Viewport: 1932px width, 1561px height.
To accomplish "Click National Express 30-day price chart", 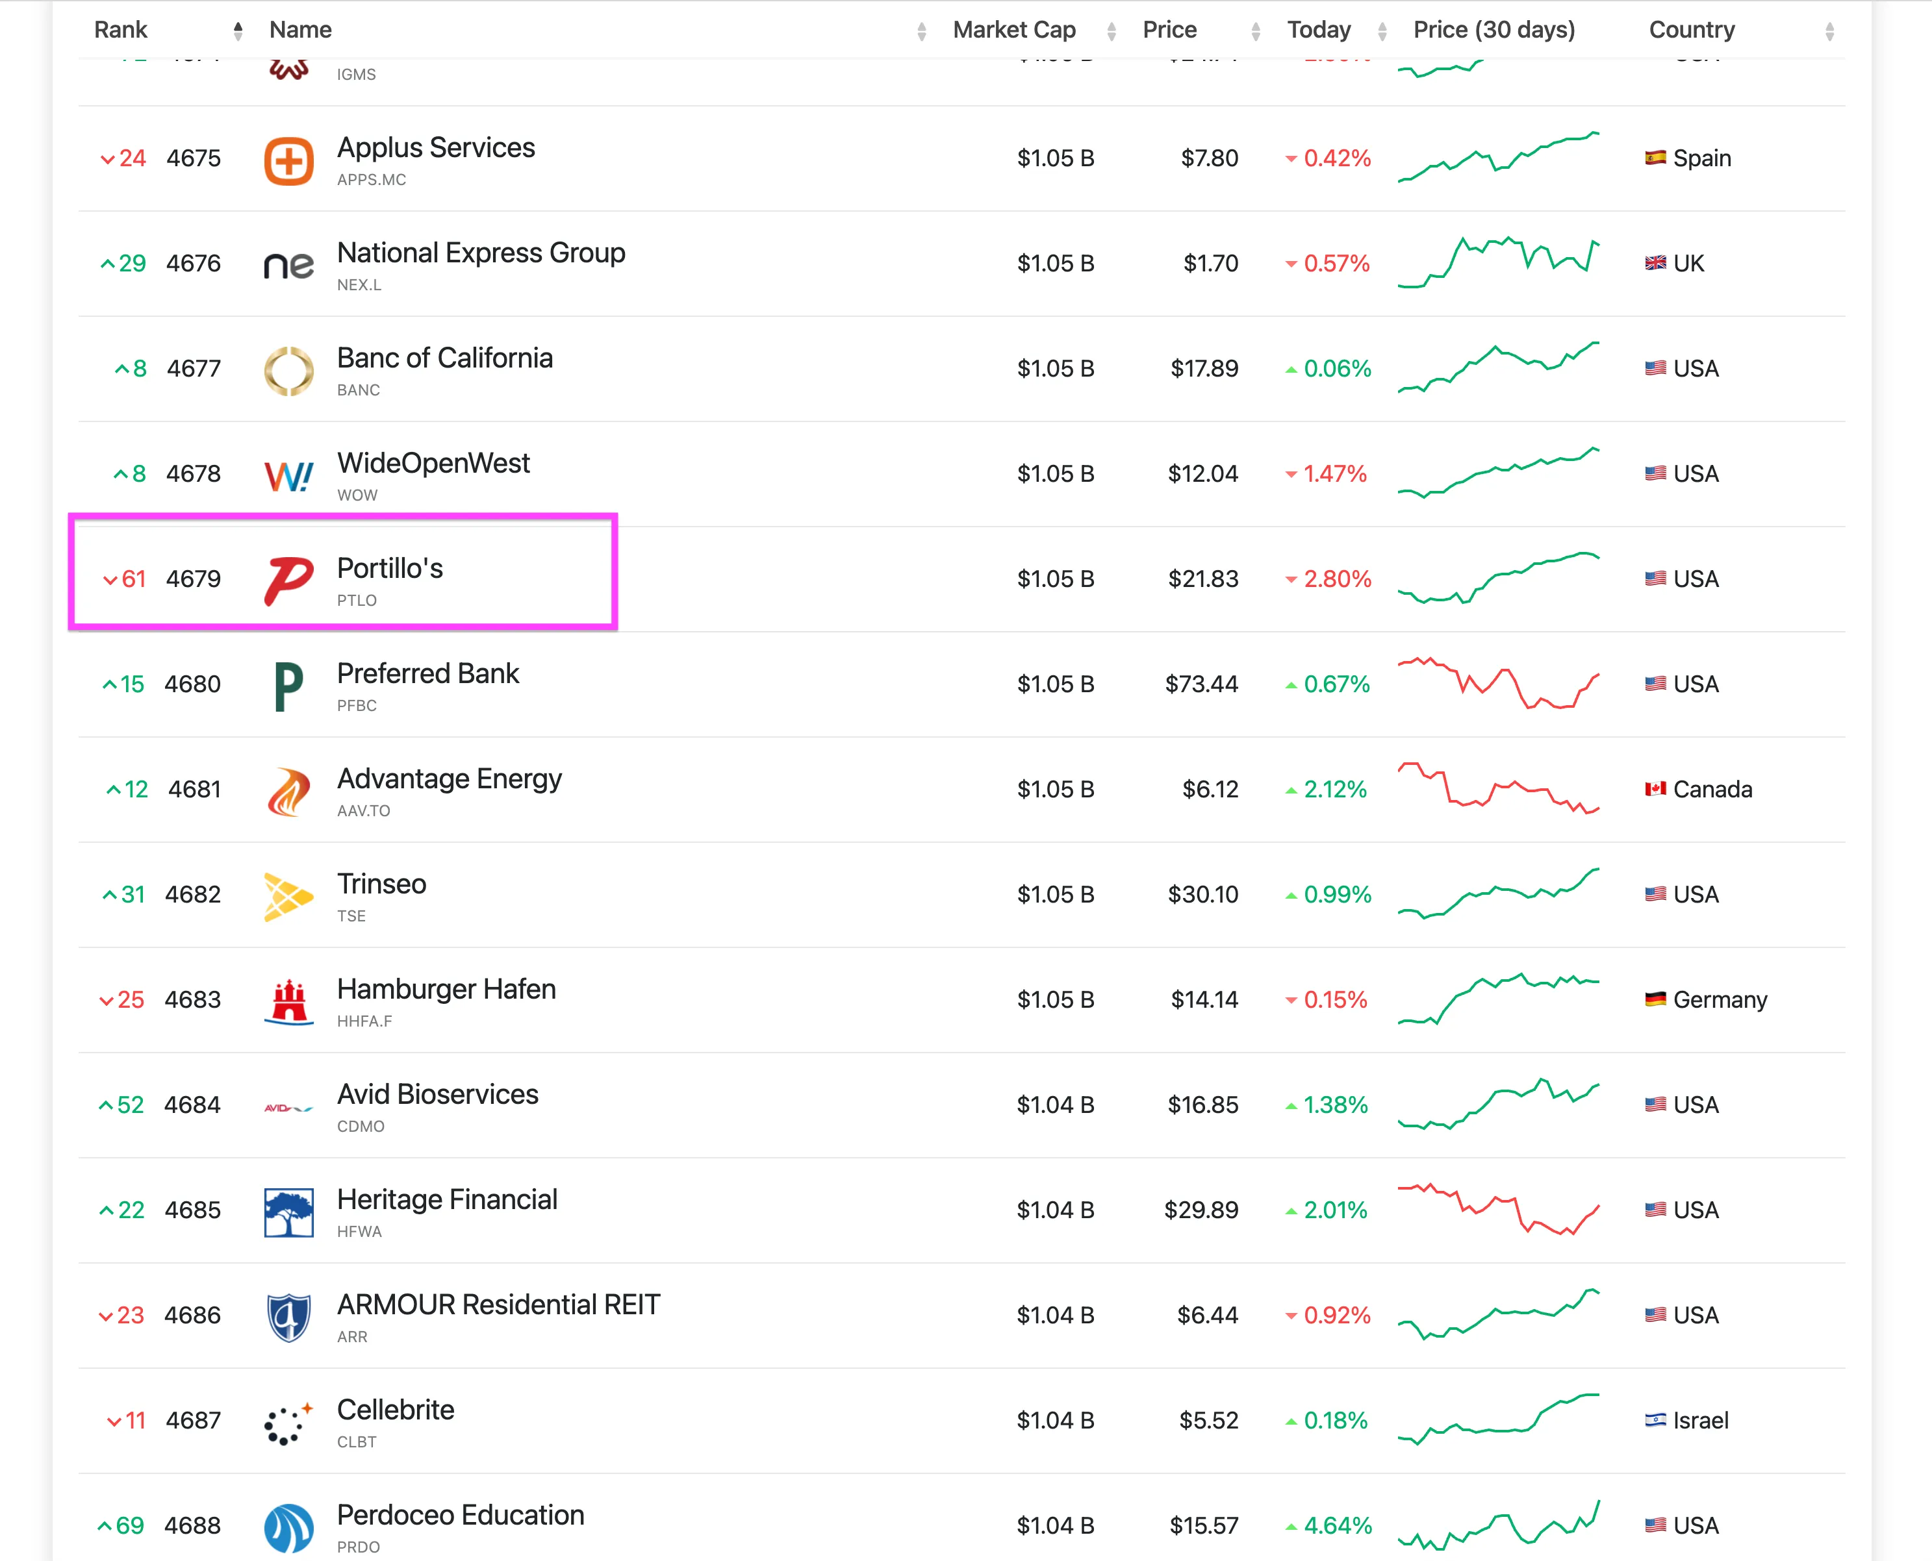I will [1499, 262].
